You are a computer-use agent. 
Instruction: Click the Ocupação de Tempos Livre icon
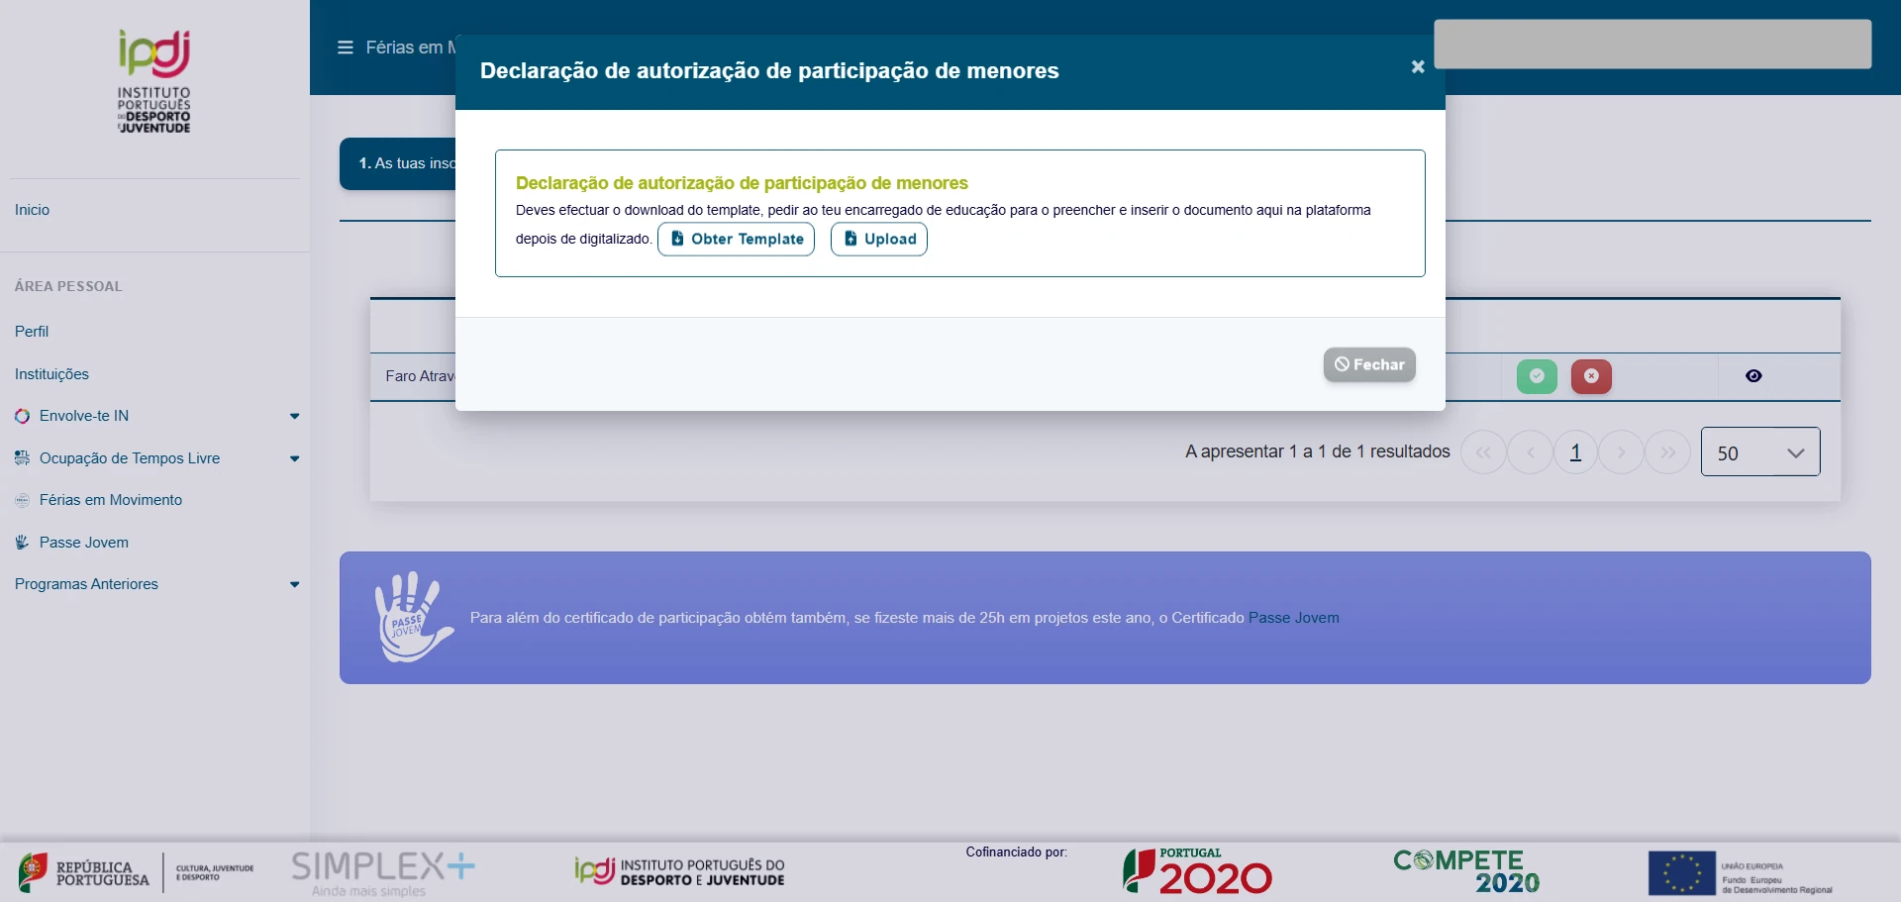(22, 458)
